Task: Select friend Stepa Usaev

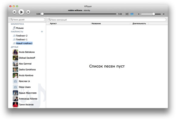Action: click(x=25, y=87)
